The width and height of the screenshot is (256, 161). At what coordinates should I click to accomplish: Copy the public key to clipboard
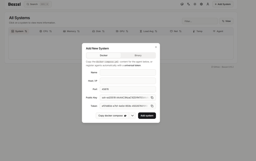[x=152, y=97]
